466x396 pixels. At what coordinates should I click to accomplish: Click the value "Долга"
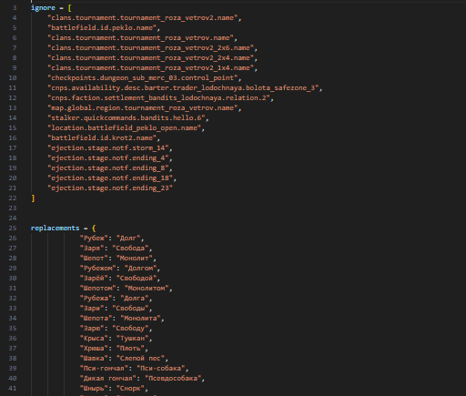point(134,299)
